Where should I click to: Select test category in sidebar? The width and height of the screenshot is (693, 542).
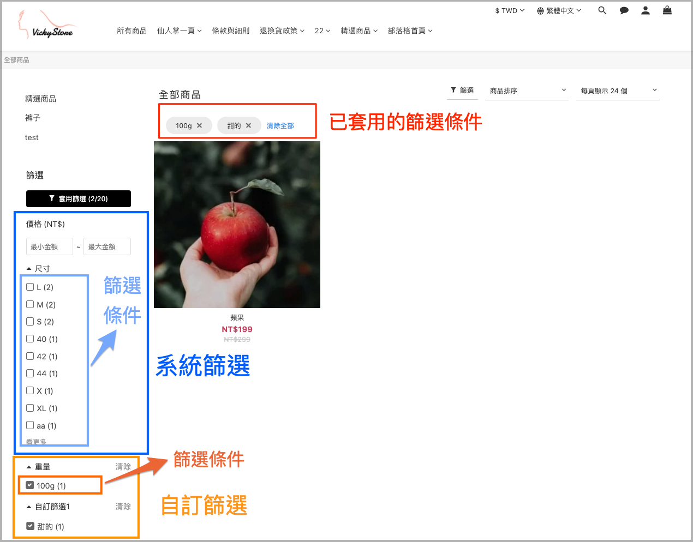click(32, 137)
